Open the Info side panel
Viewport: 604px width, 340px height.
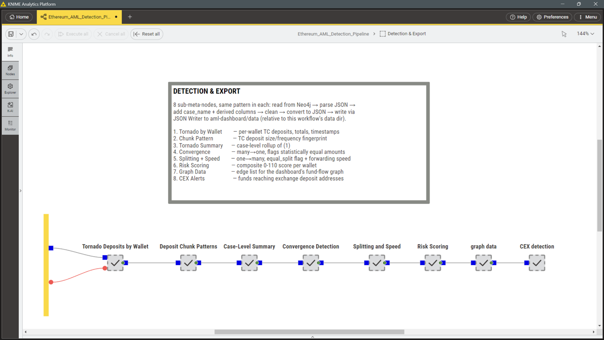(x=10, y=52)
